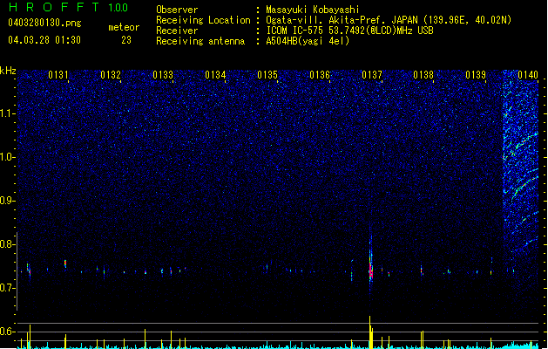Click the meteor count label
The image size is (548, 349).
pos(124,27)
